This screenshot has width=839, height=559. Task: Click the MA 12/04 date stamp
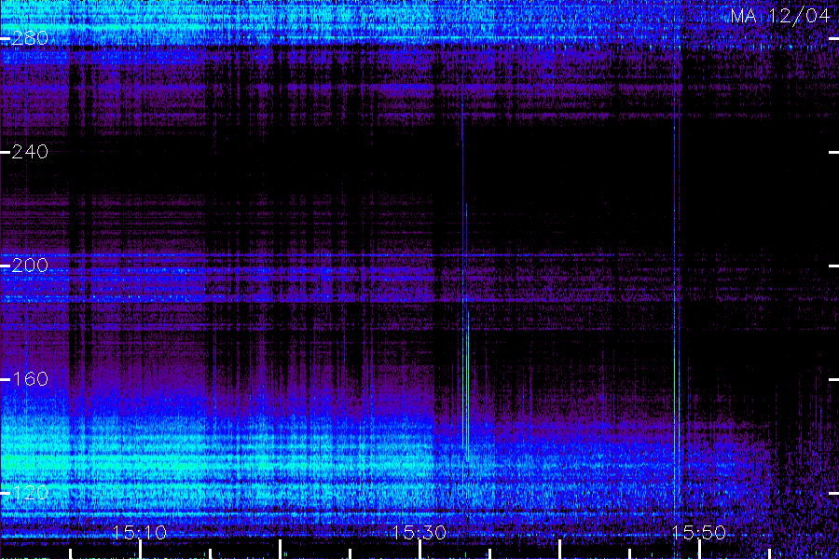779,16
